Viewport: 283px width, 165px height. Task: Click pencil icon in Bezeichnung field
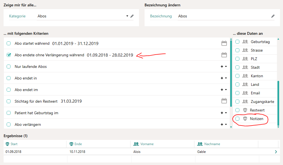tap(273, 16)
